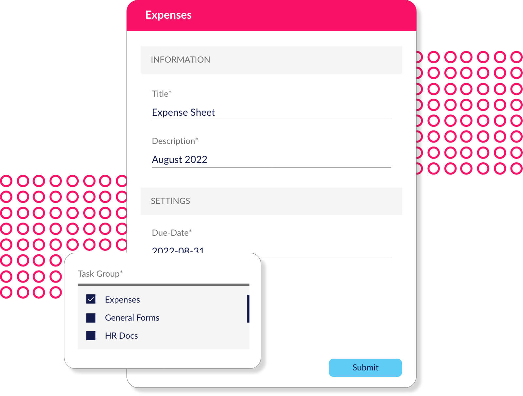The height and width of the screenshot is (396, 523).
Task: Click the gray bar under Task Group
Action: tap(164, 285)
